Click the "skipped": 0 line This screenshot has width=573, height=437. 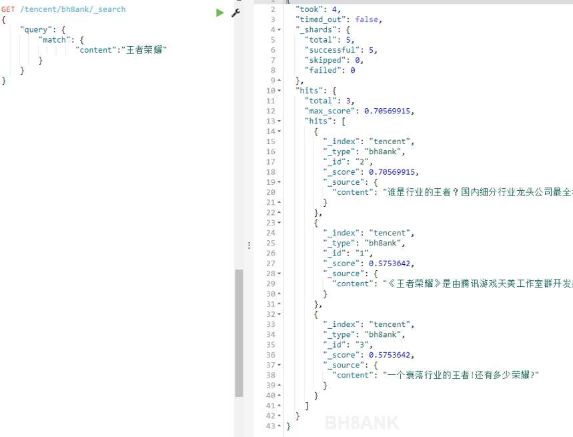pyautogui.click(x=334, y=60)
